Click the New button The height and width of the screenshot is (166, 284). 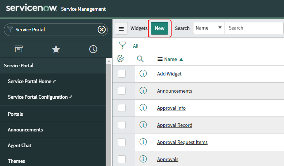(160, 28)
